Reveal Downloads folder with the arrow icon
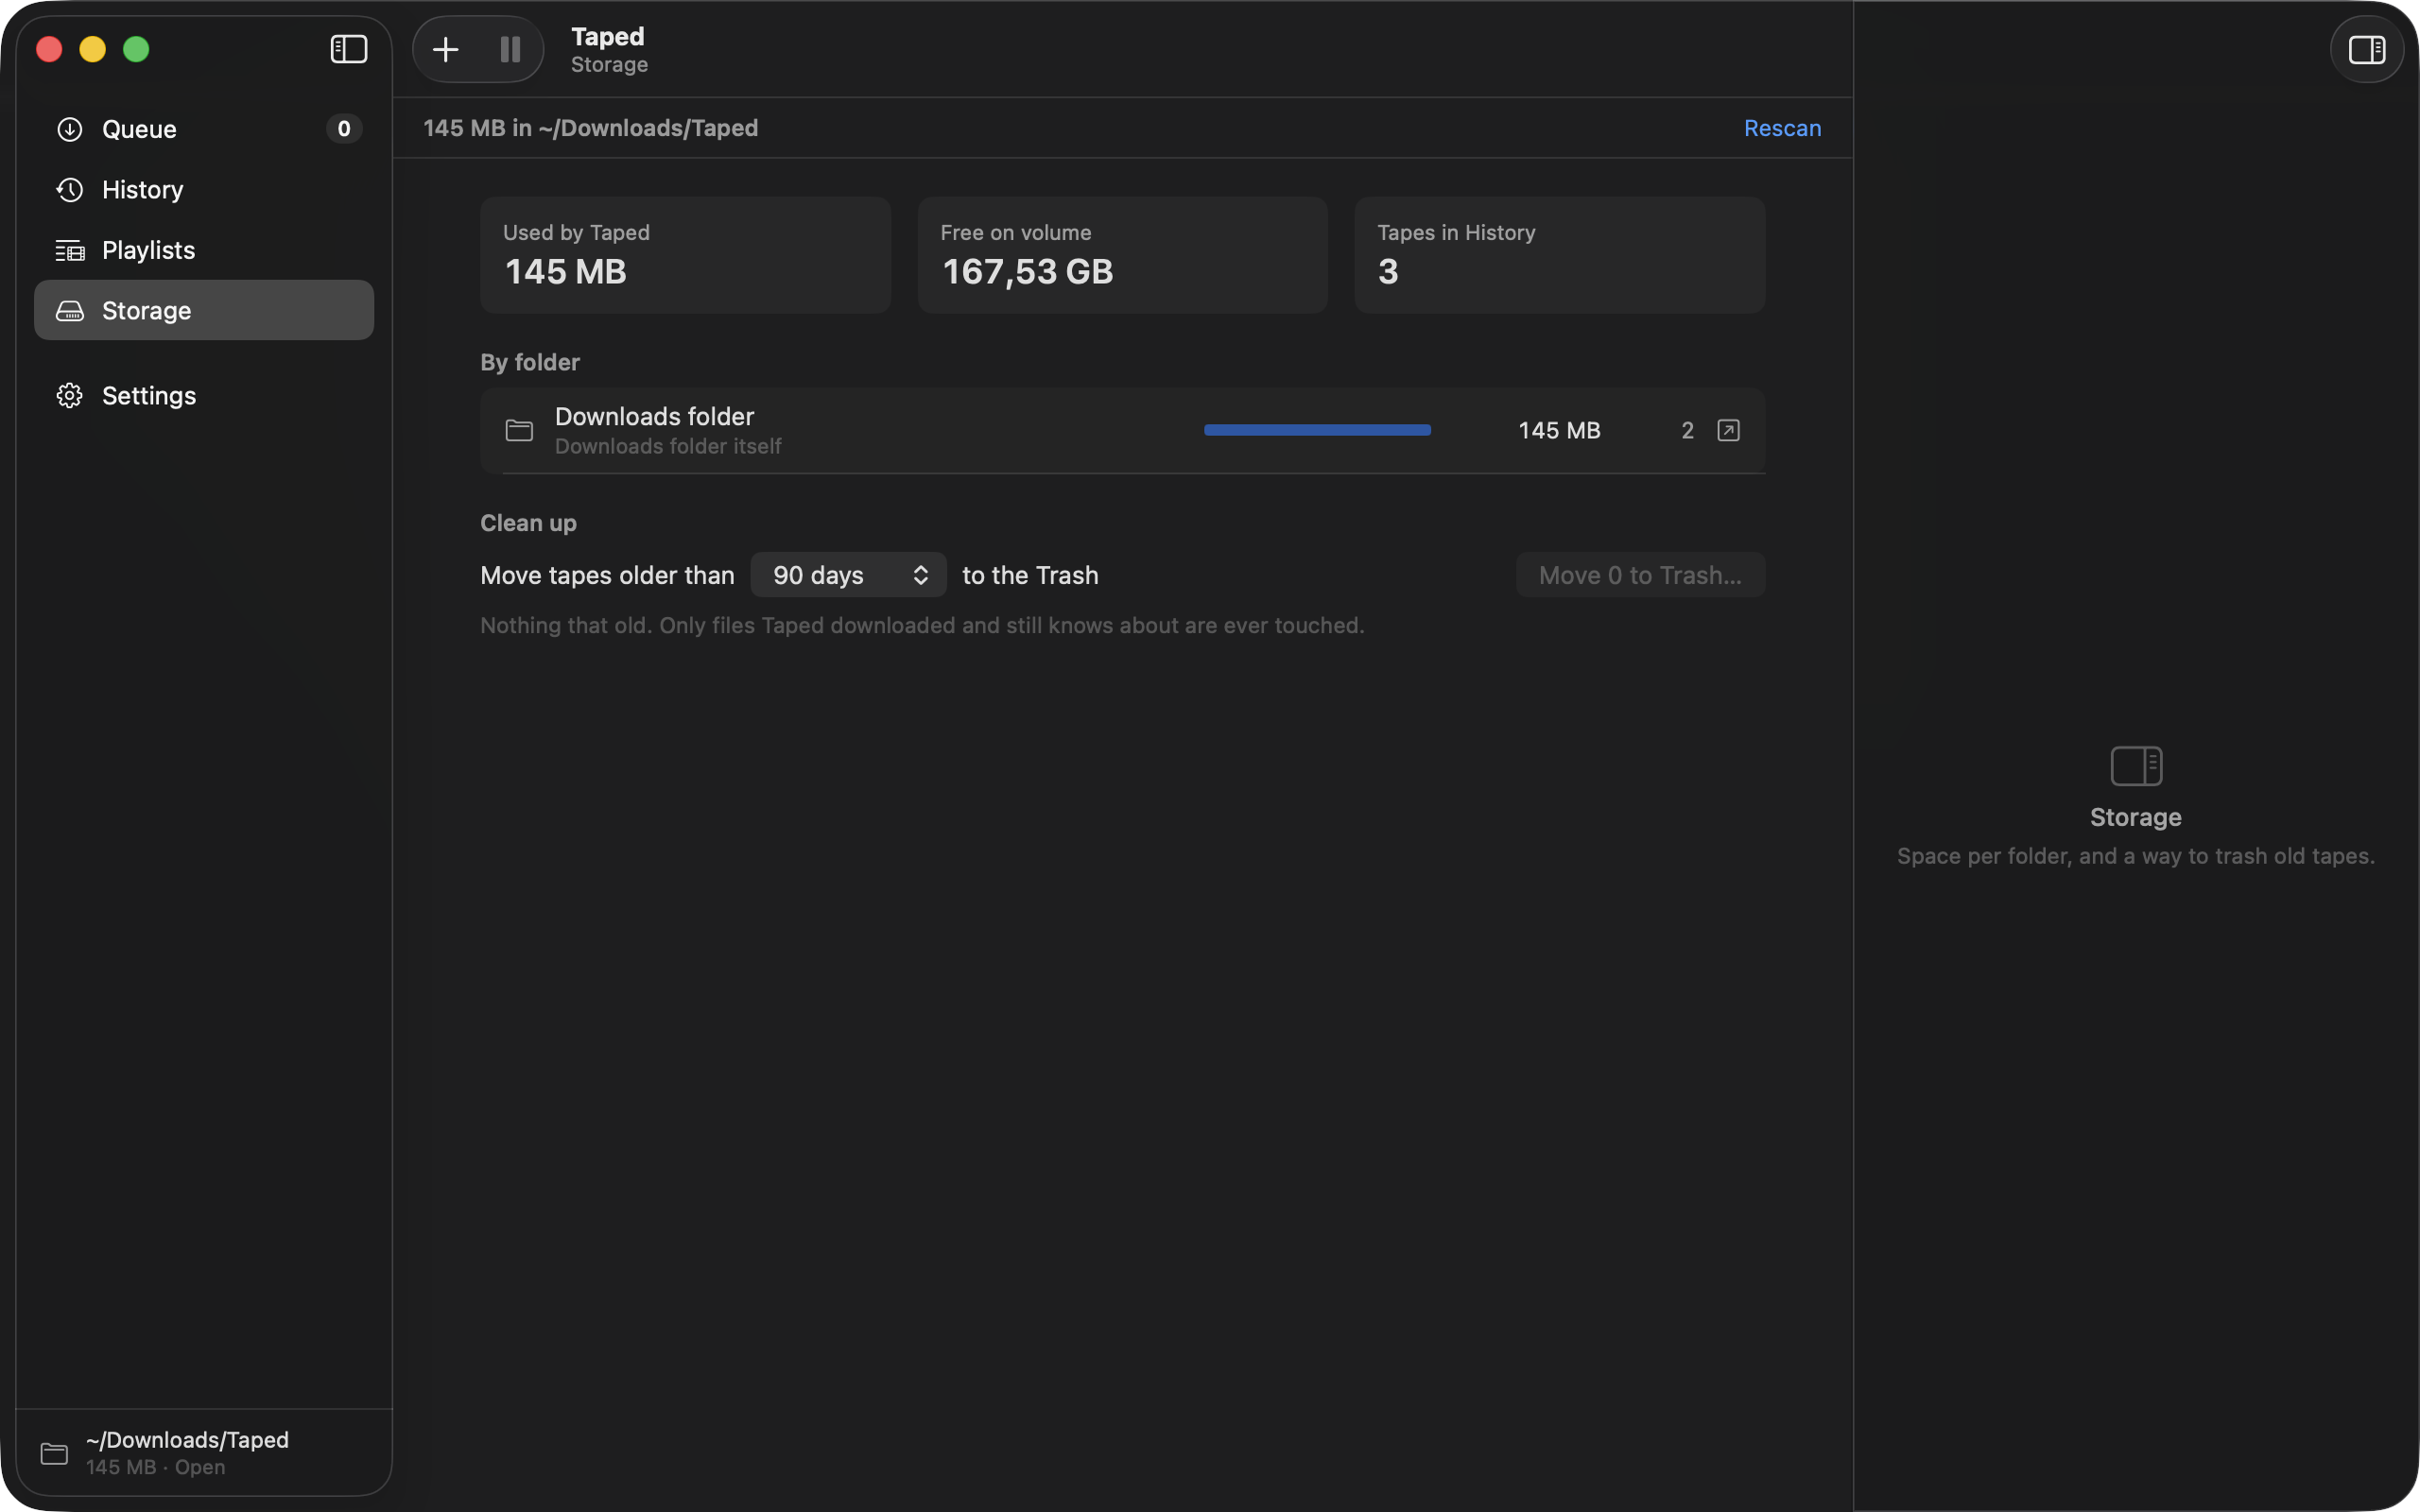 point(1728,430)
